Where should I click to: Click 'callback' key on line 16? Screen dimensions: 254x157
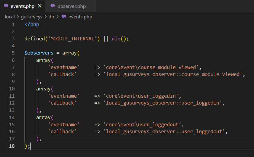[x=62, y=132]
